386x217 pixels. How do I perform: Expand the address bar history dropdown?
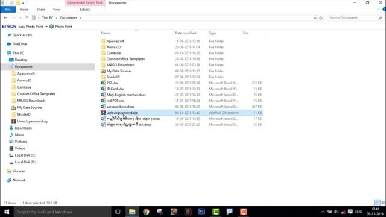(x=315, y=18)
